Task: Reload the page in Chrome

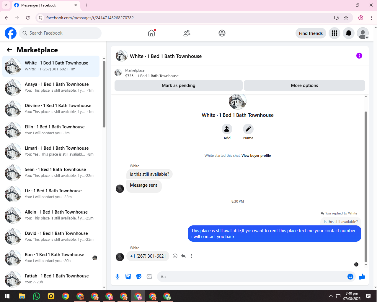Action: pos(28,18)
